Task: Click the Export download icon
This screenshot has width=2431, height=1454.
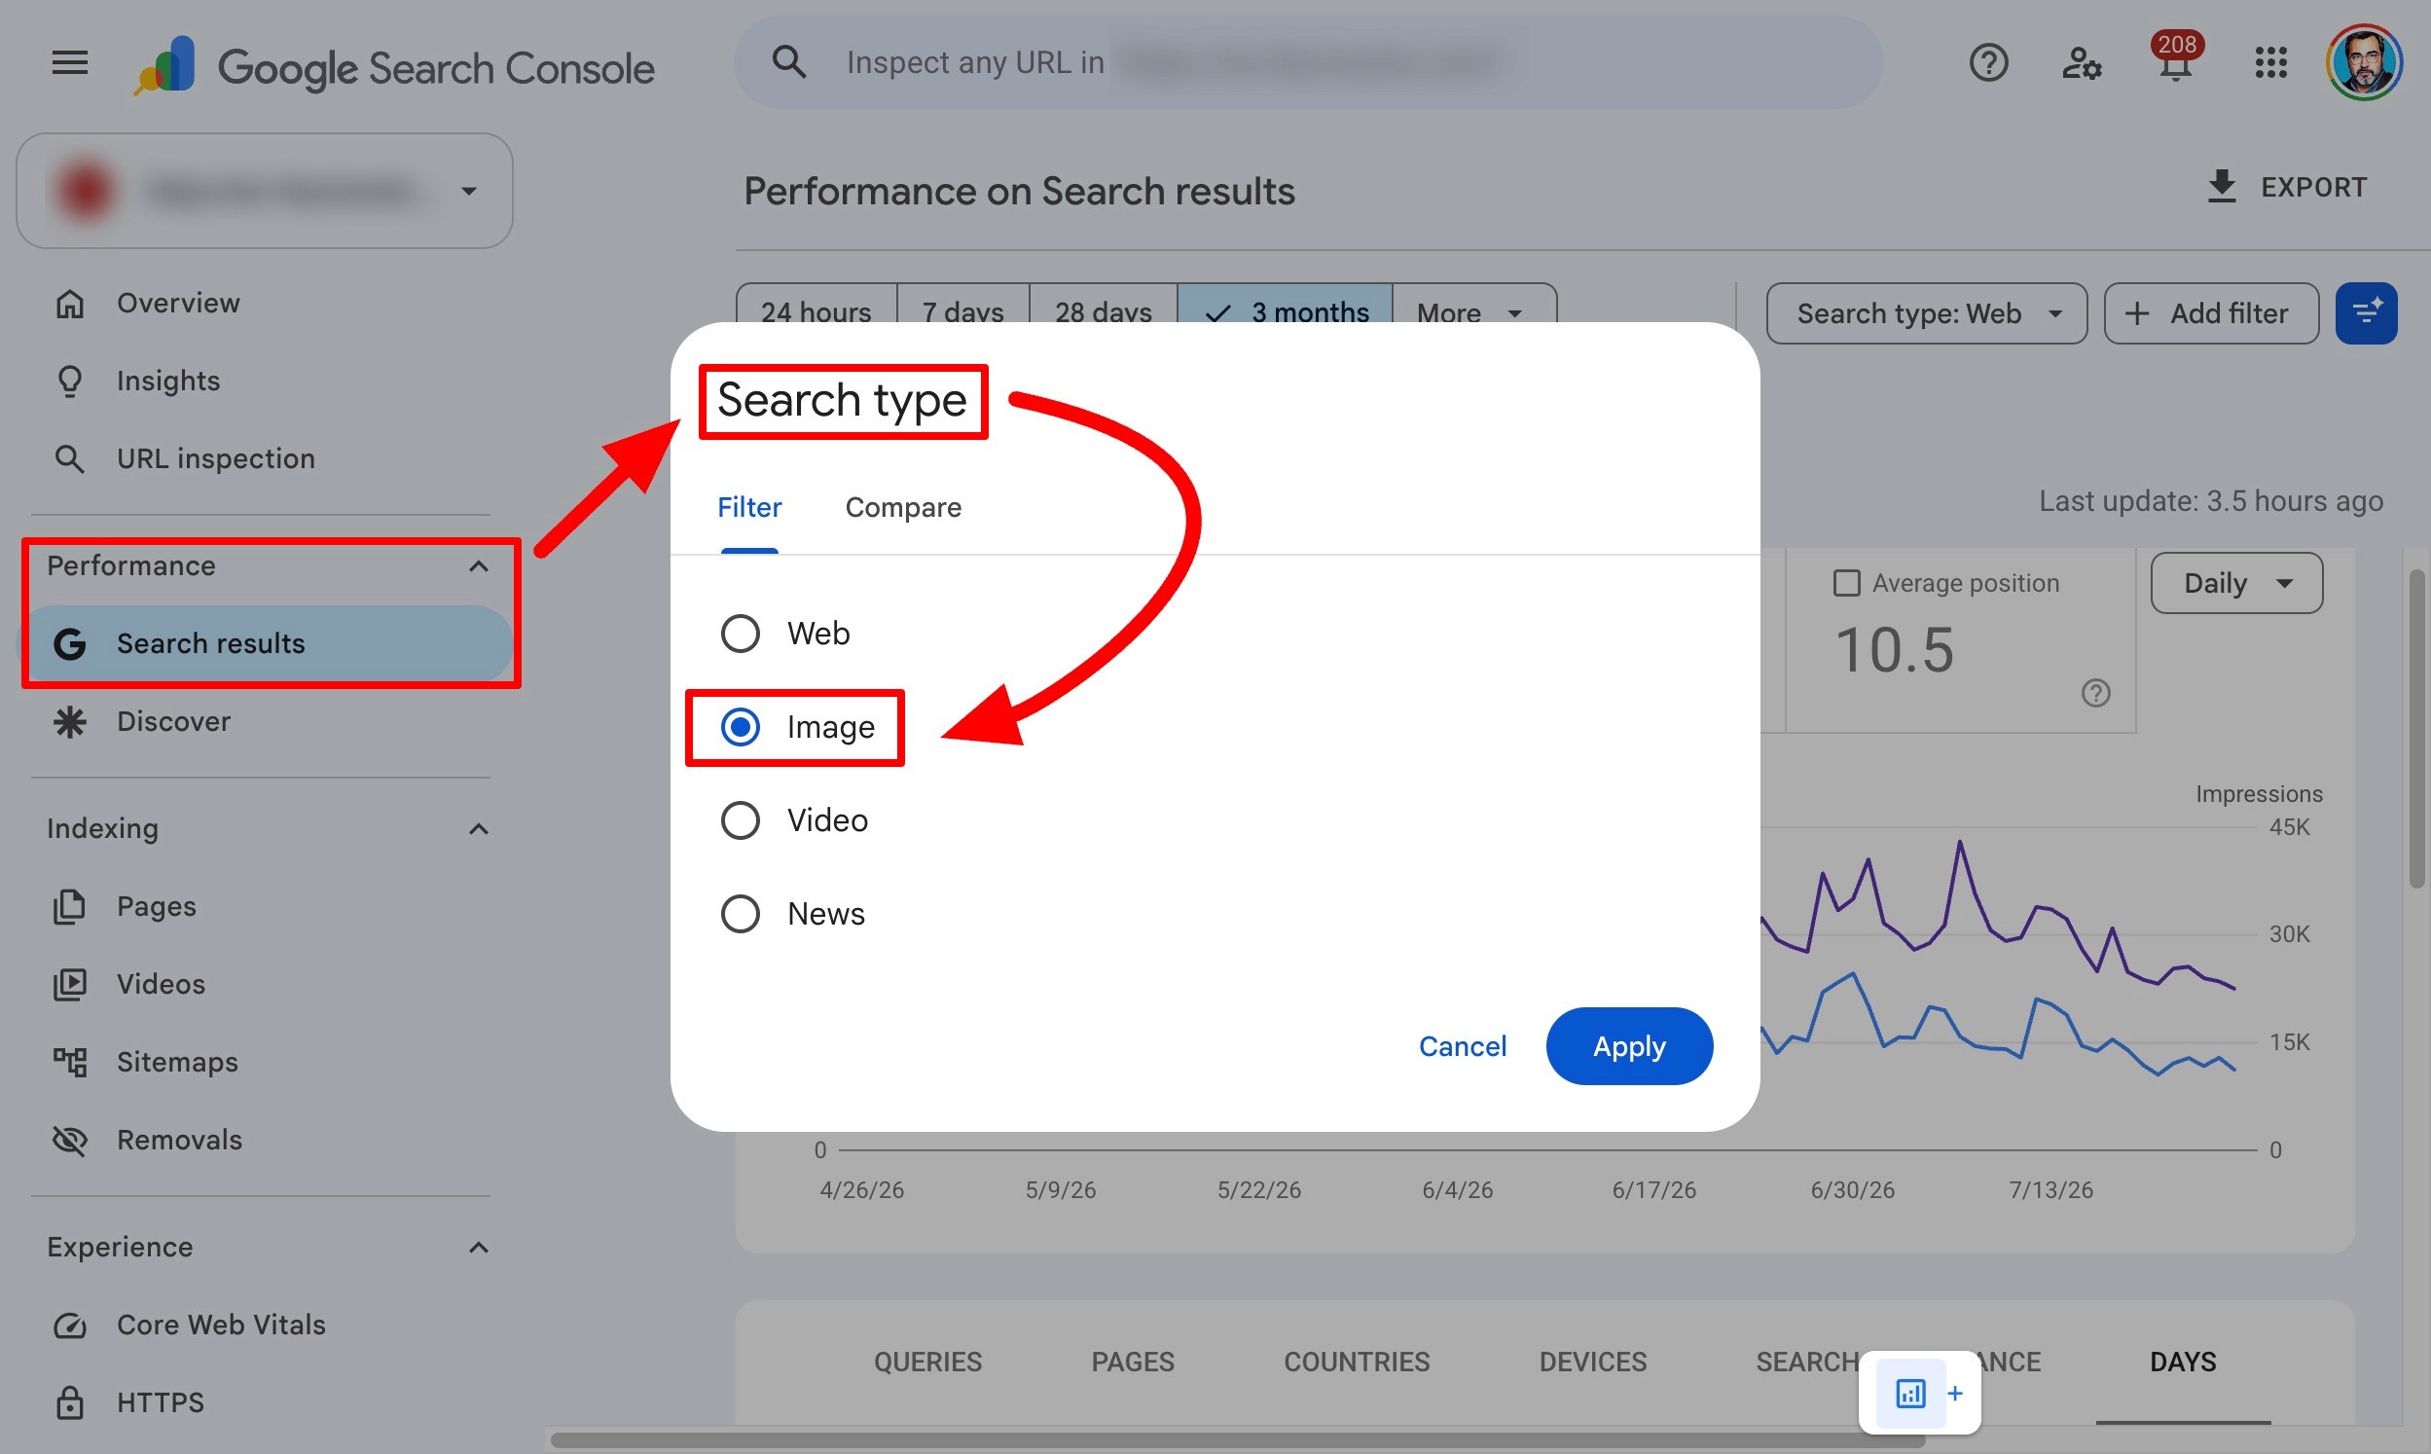Action: pos(2223,186)
